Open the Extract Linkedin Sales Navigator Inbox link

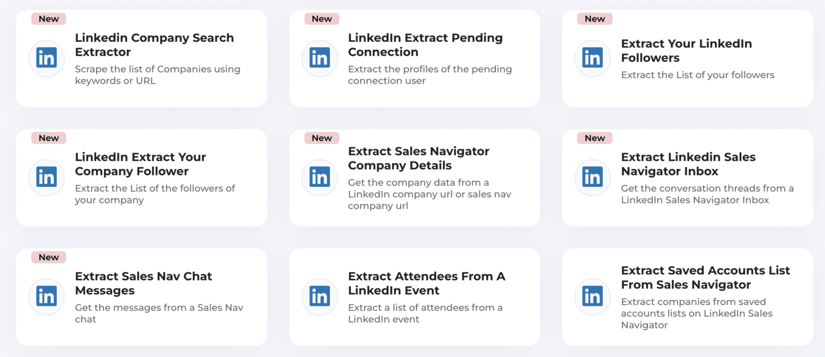pyautogui.click(x=689, y=164)
